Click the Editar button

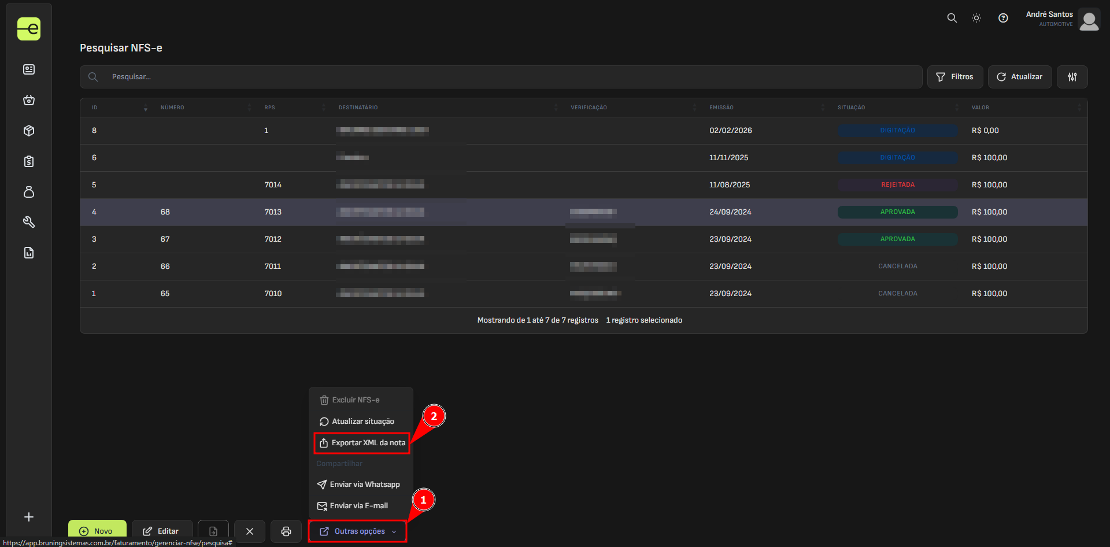[161, 531]
